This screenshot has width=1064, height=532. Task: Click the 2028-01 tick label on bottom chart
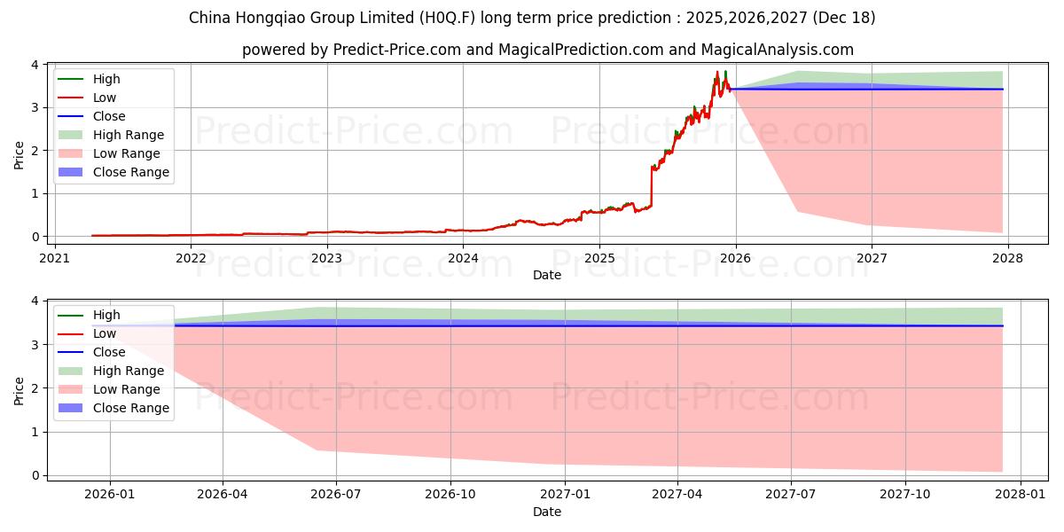pyautogui.click(x=1021, y=494)
